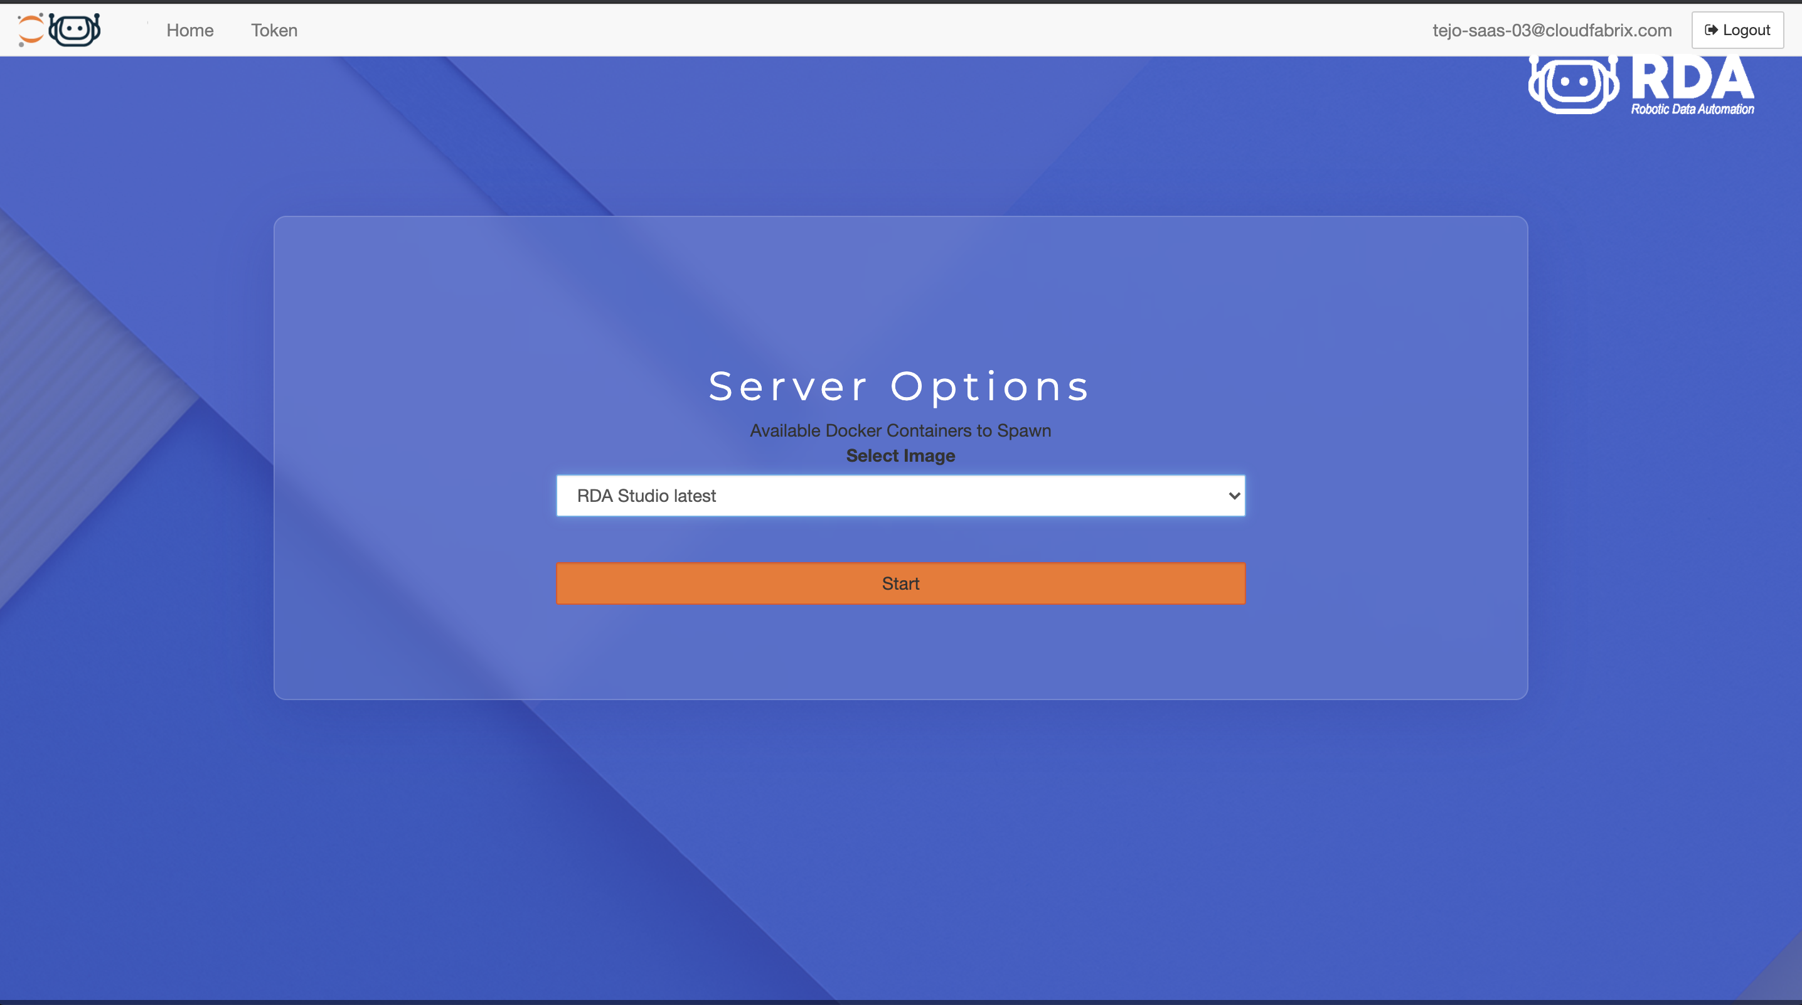Click the dark robot face logo in navbar
The height and width of the screenshot is (1005, 1802).
pos(75,29)
